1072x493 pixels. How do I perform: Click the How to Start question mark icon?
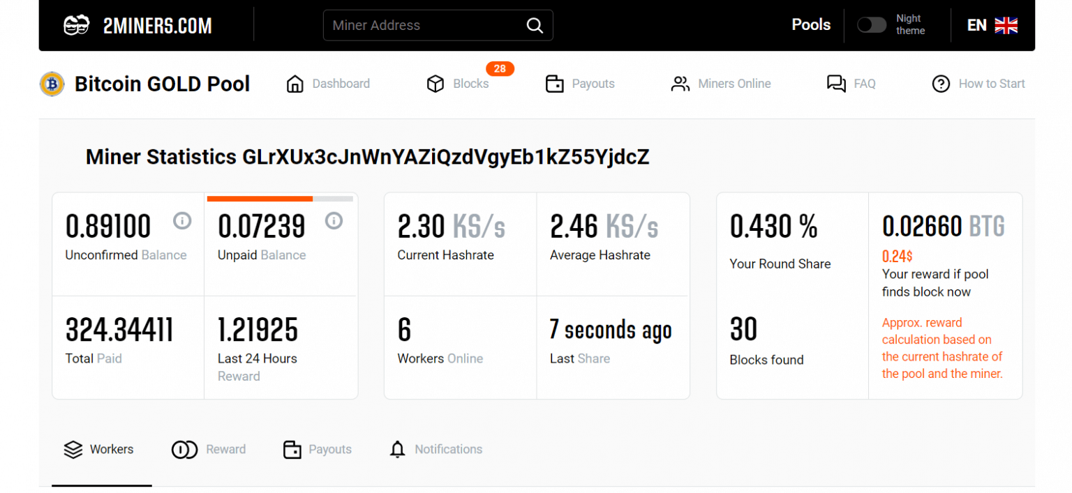click(x=941, y=83)
